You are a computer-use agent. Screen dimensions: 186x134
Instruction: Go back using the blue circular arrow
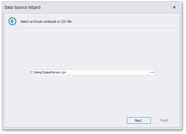(x=12, y=21)
